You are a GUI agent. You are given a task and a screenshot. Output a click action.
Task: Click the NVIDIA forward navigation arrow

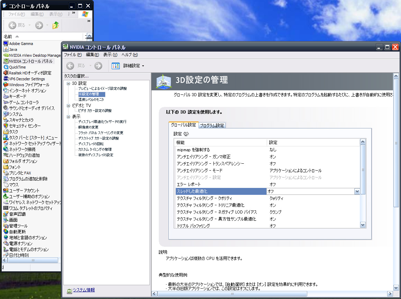coord(98,66)
